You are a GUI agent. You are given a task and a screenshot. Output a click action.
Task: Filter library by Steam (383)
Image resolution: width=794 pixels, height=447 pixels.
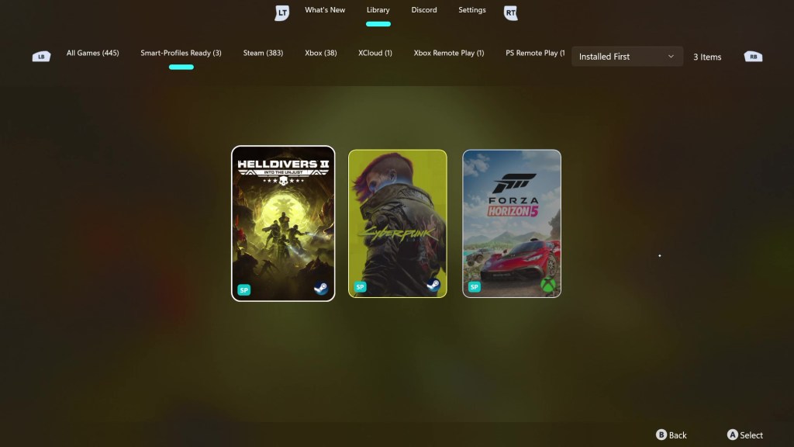click(263, 54)
